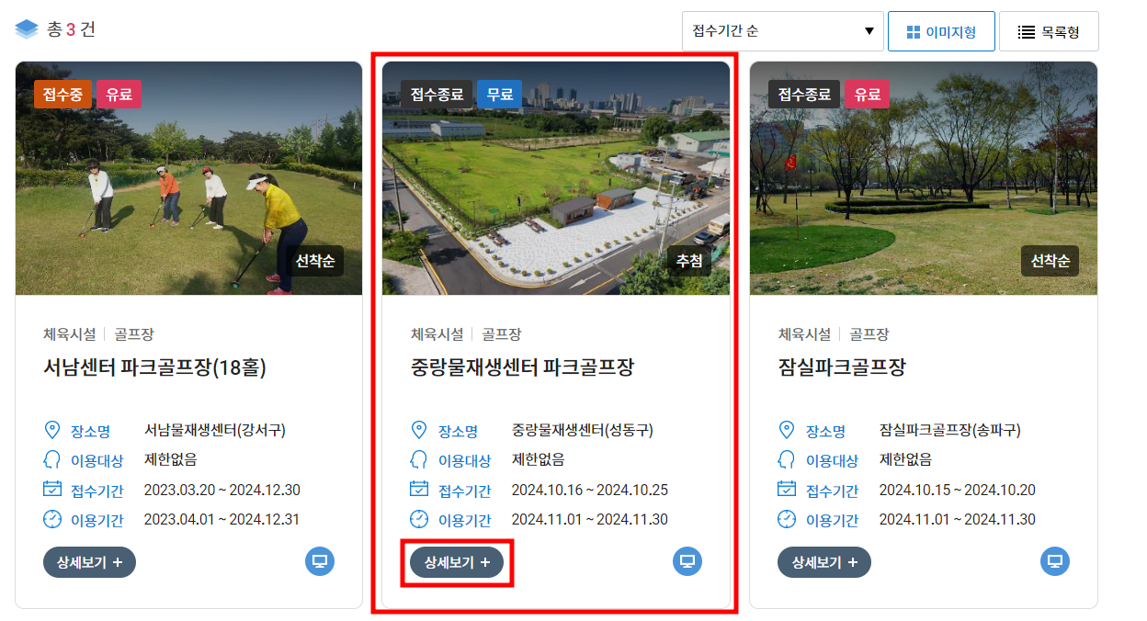
Task: Switch to 목록형 list view
Action: pos(1049,30)
